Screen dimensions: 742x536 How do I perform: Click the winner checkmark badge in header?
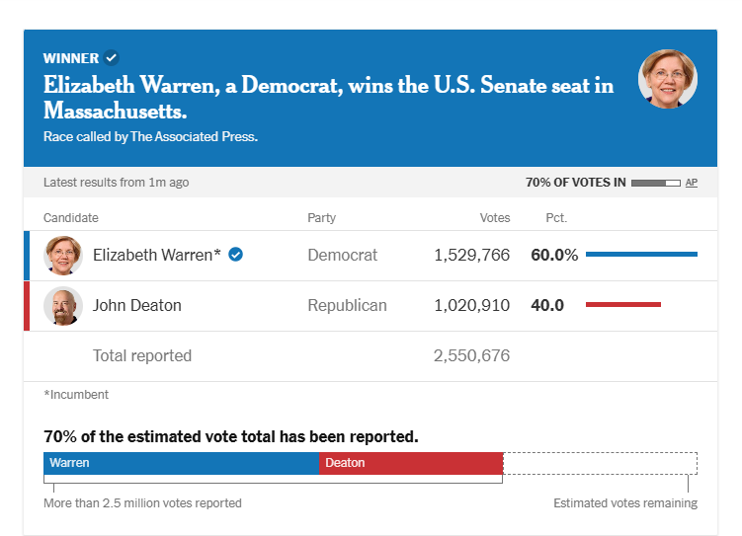tap(112, 58)
